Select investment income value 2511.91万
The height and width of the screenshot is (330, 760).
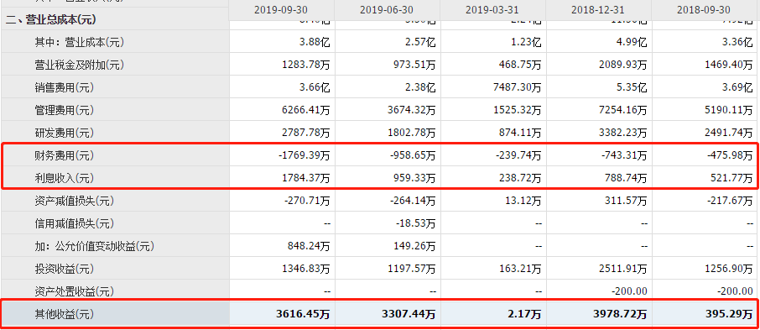point(622,269)
